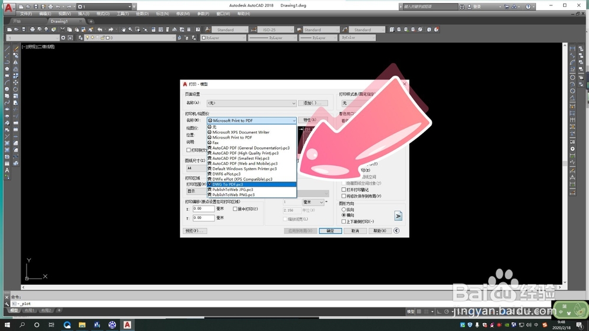Open the 文件(F) menu
Viewport: 589px width, 331px height.
pyautogui.click(x=25, y=14)
